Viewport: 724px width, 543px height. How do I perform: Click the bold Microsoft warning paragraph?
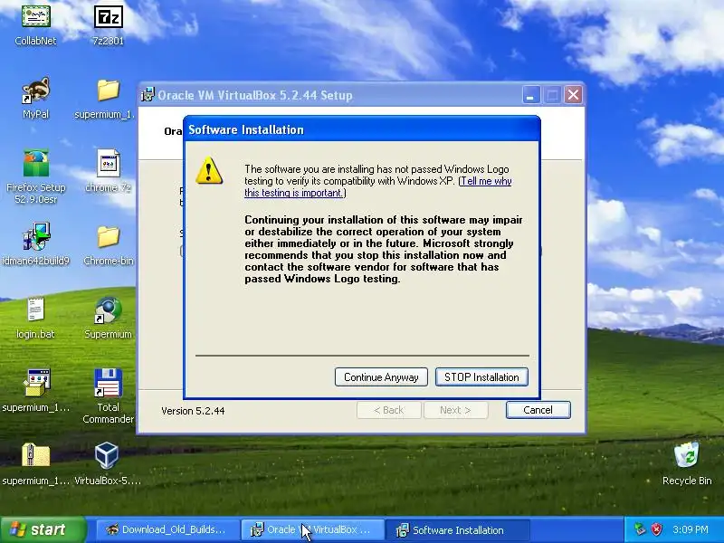click(x=383, y=250)
